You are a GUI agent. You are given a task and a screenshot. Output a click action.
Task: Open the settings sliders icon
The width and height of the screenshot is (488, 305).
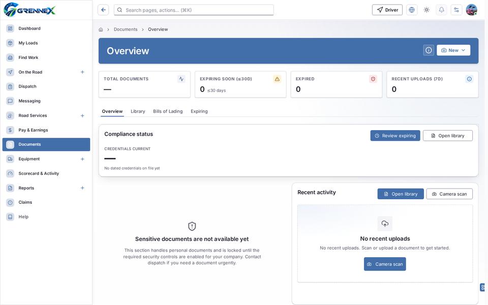tap(456, 10)
